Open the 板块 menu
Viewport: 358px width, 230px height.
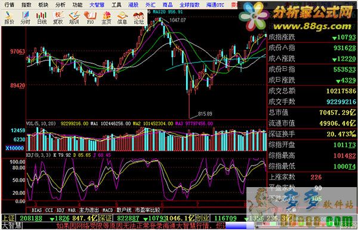(x=43, y=5)
